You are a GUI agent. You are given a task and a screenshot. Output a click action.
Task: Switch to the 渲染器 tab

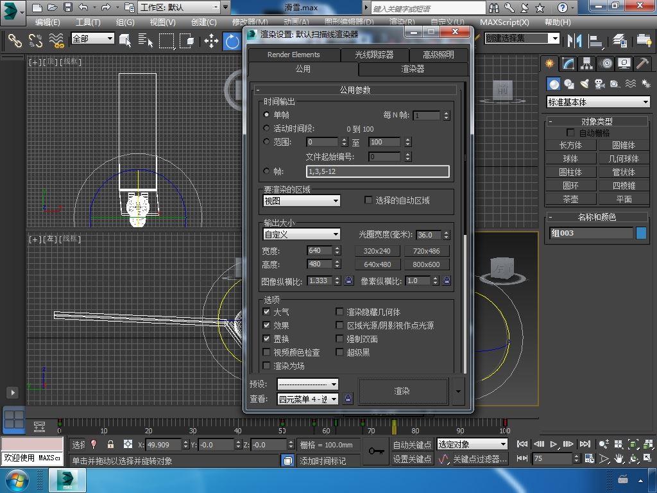tap(413, 69)
